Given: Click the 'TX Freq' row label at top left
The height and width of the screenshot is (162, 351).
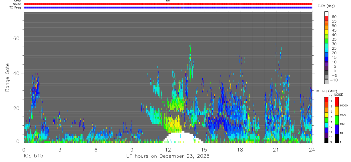Looking at the screenshot, I should (x=15, y=7).
